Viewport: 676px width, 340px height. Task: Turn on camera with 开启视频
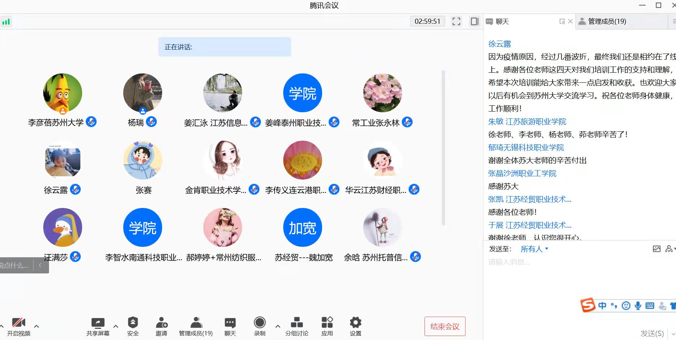[x=18, y=323]
